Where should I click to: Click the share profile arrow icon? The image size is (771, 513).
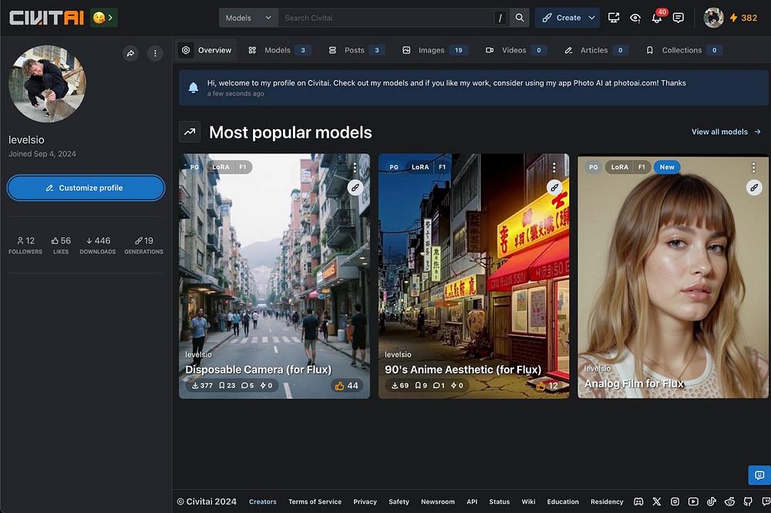point(130,53)
